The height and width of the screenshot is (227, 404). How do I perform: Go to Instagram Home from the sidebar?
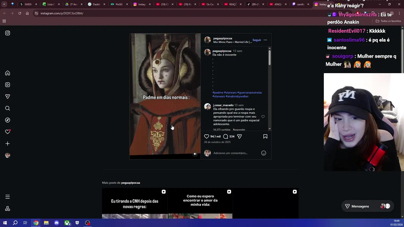pos(8,73)
